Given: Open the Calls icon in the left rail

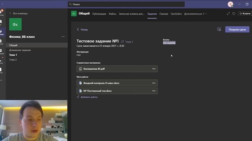Looking at the screenshot, I should coord(1,61).
